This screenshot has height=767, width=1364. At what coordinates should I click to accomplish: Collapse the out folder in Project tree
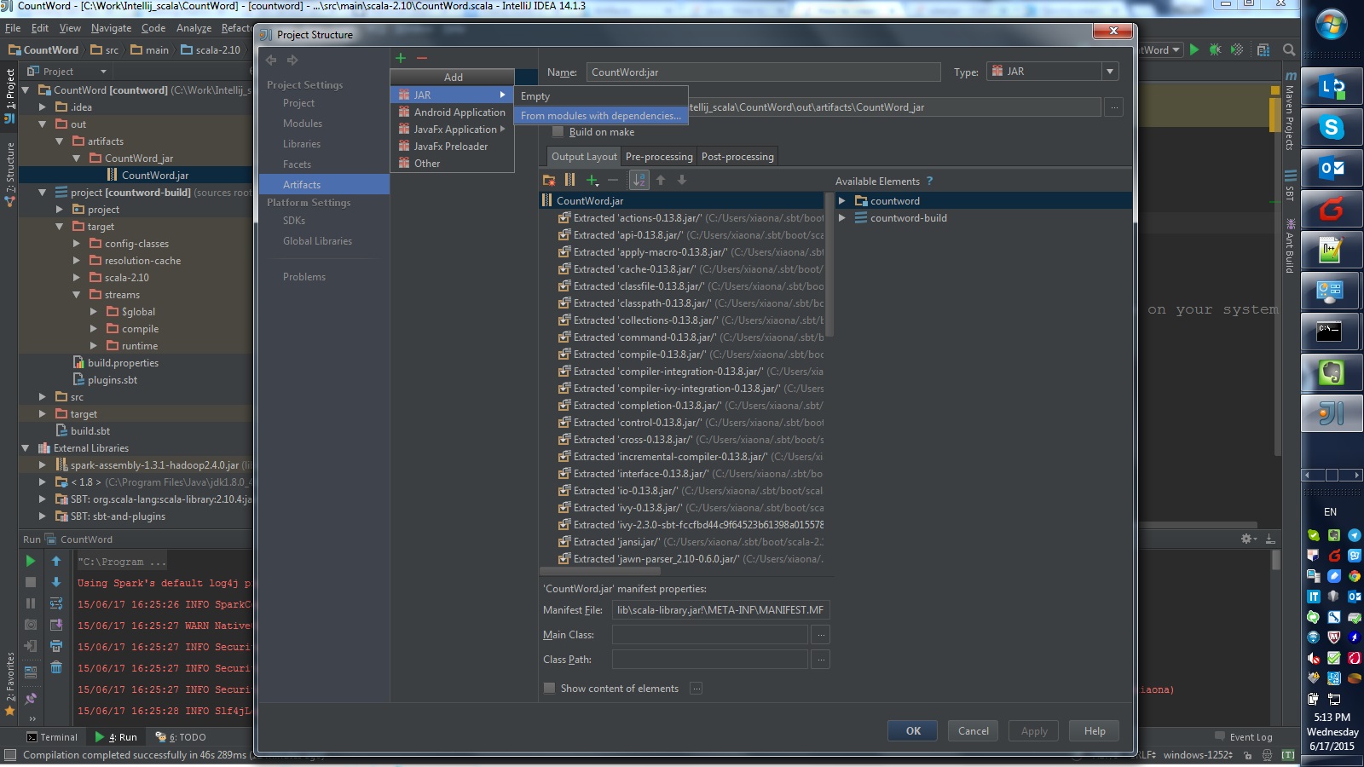click(x=42, y=124)
